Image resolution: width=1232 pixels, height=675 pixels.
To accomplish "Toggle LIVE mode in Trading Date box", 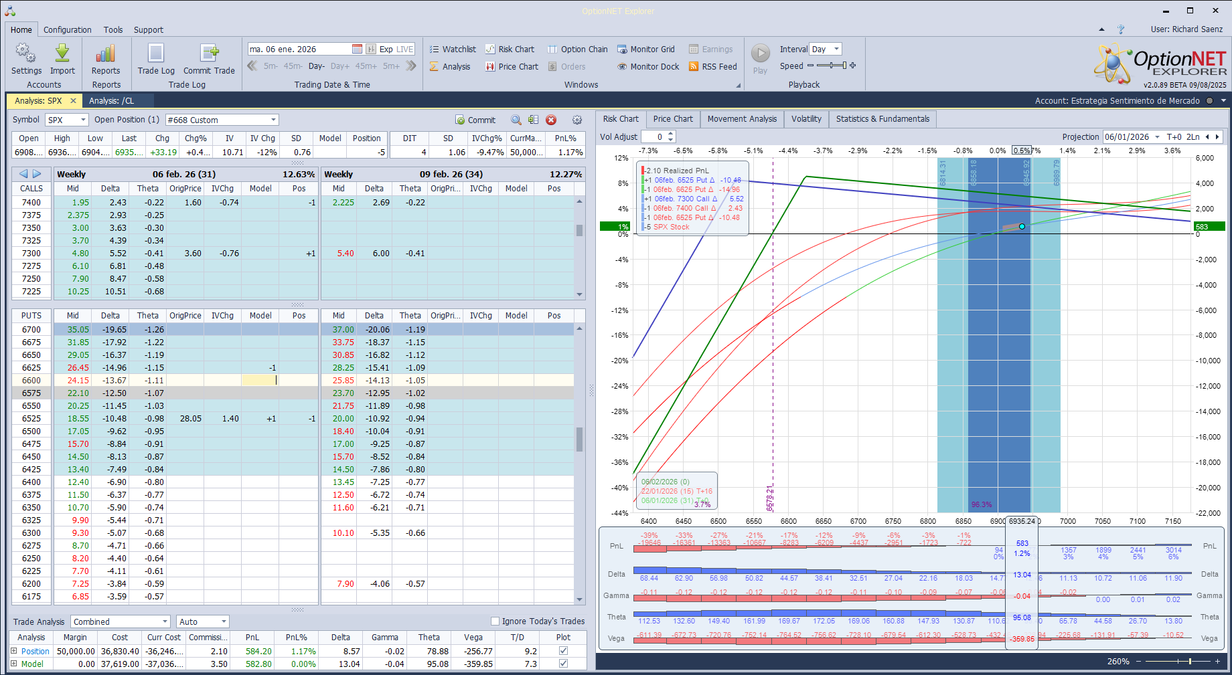I will [405, 49].
